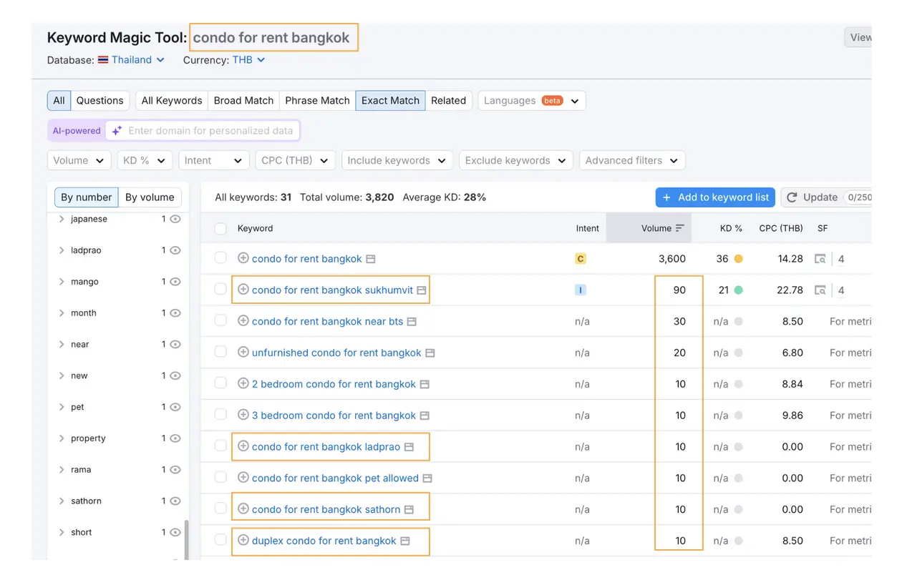Switch to the Questions tab

[x=100, y=101]
